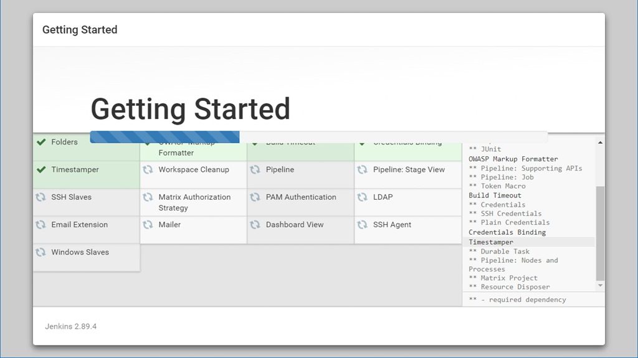Click the refresh icon beside Windows Slaves

click(41, 252)
